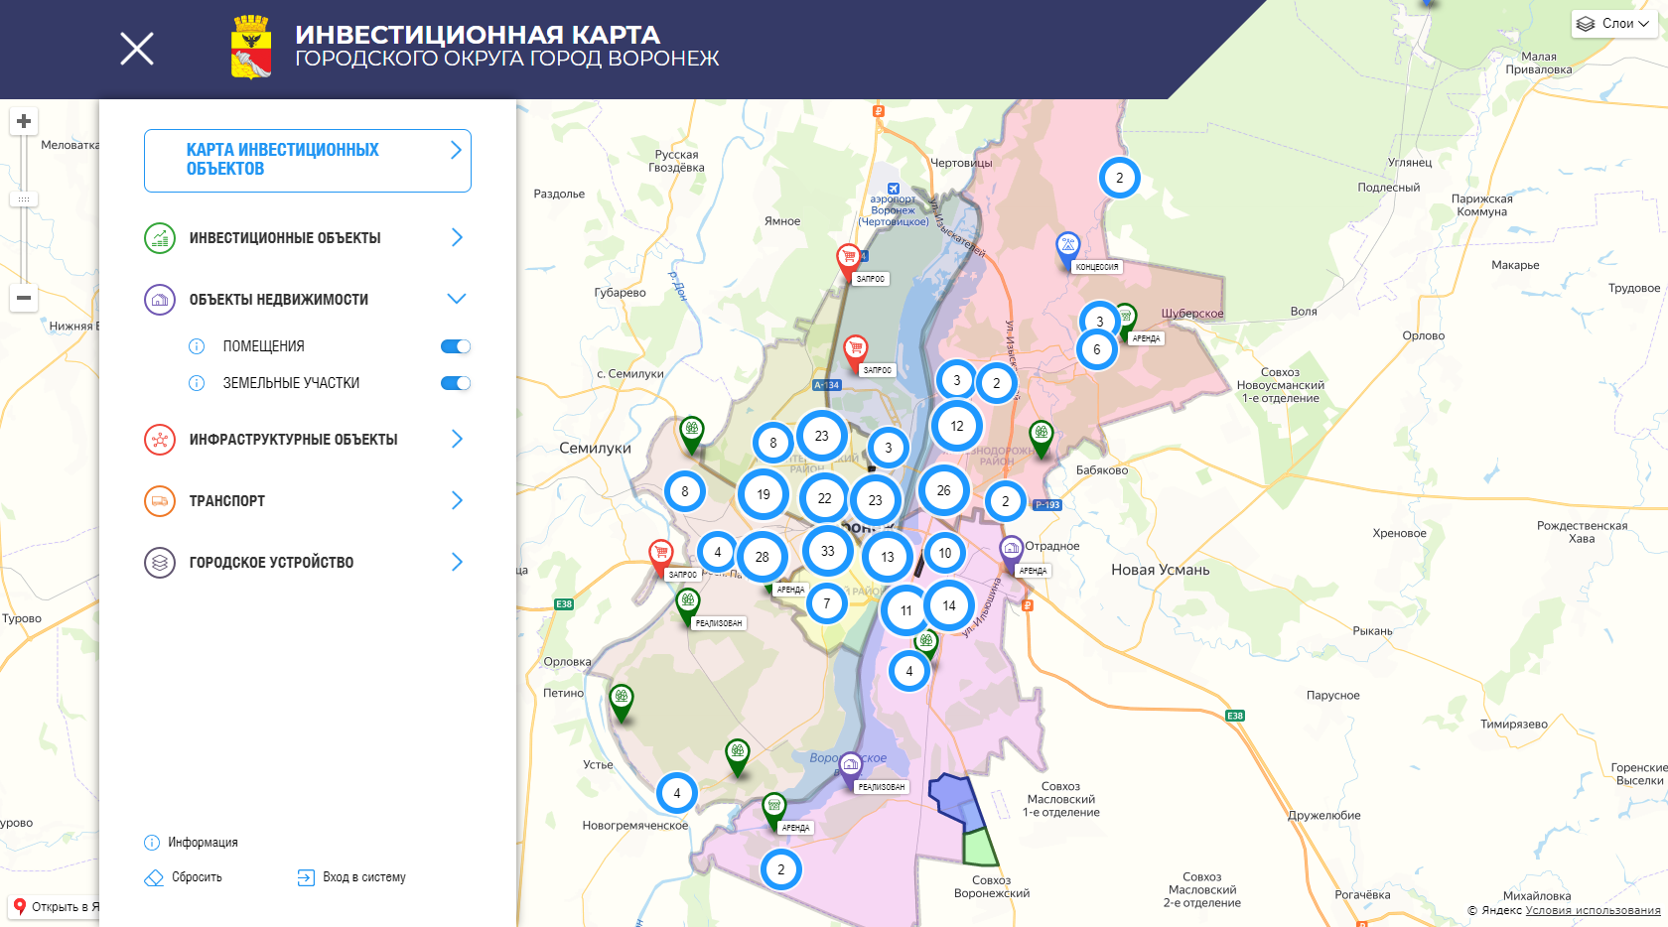
Task: Open the Слои layers dropdown
Action: (x=1613, y=24)
